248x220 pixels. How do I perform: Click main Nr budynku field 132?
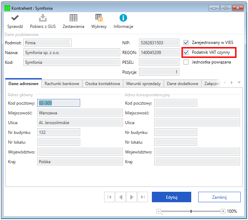(x=59, y=132)
